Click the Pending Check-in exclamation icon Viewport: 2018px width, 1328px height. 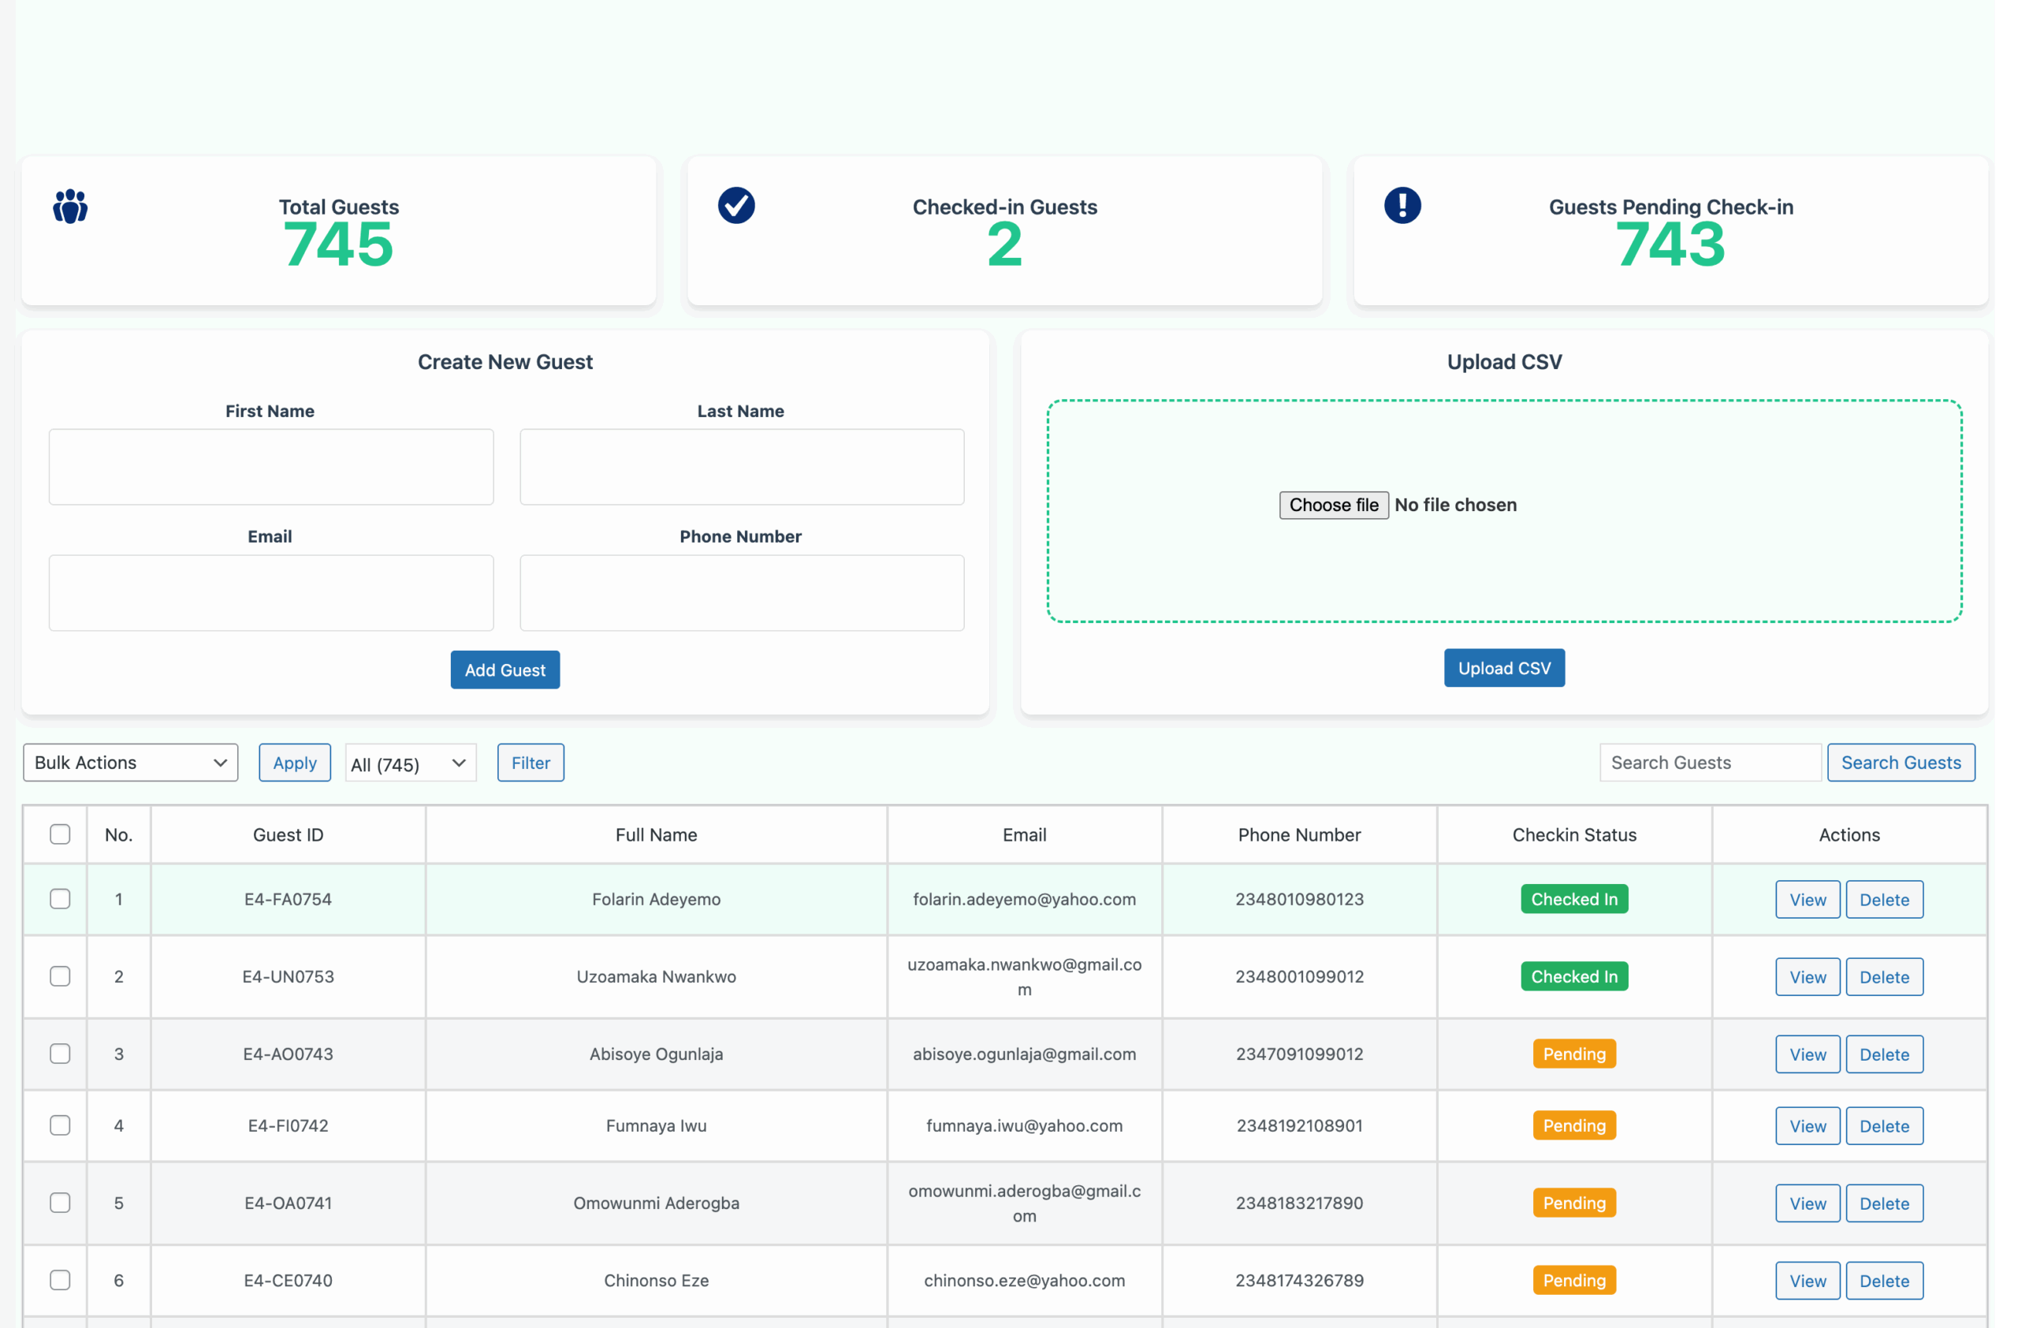(x=1402, y=205)
